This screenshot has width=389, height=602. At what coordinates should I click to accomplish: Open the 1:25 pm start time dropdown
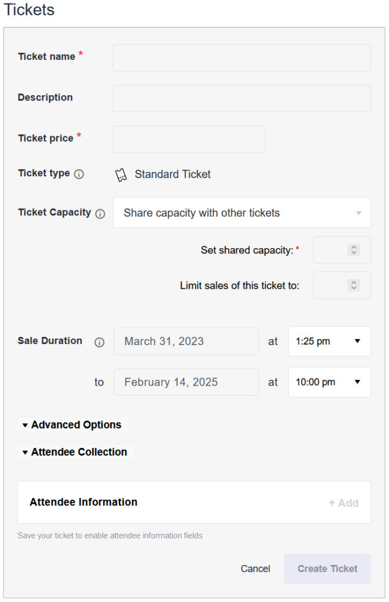point(329,341)
